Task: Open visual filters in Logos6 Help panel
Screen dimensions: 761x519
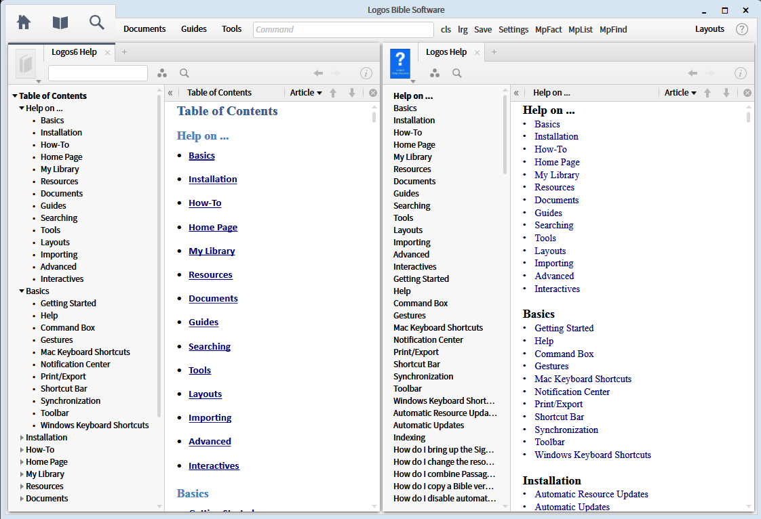Action: (162, 73)
